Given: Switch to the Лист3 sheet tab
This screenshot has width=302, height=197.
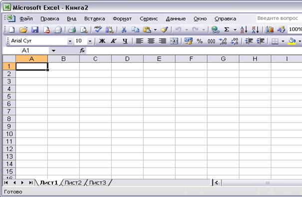Looking at the screenshot, I should pyautogui.click(x=97, y=183).
